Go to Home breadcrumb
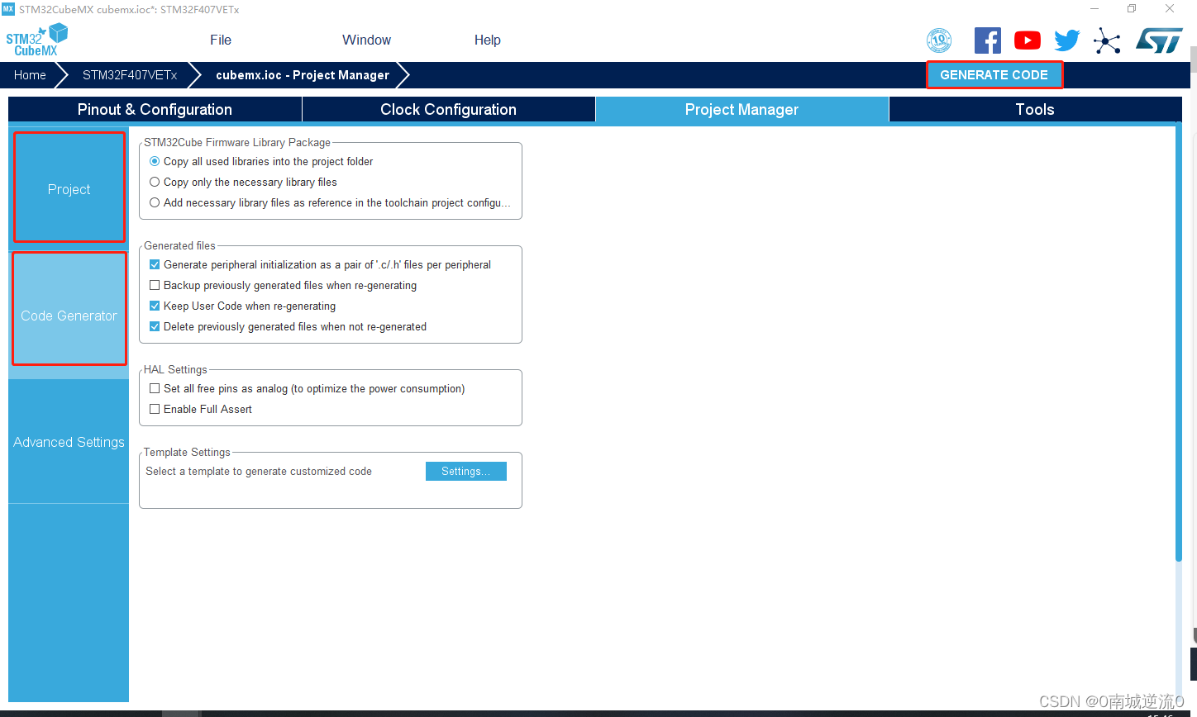Screen dimensions: 1197x717 (30, 74)
